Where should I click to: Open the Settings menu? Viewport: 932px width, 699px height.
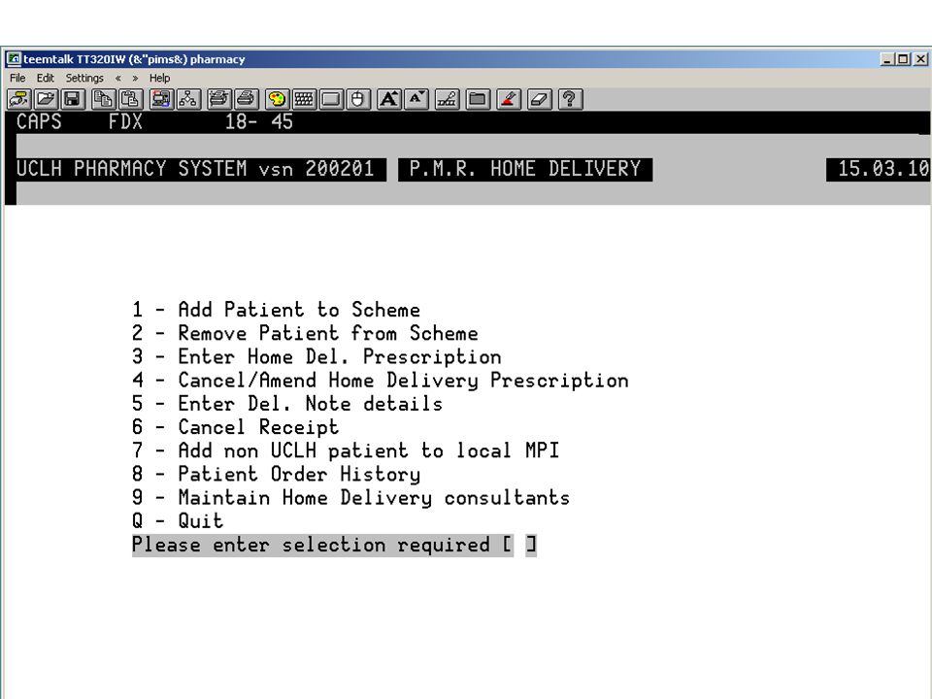click(x=84, y=78)
